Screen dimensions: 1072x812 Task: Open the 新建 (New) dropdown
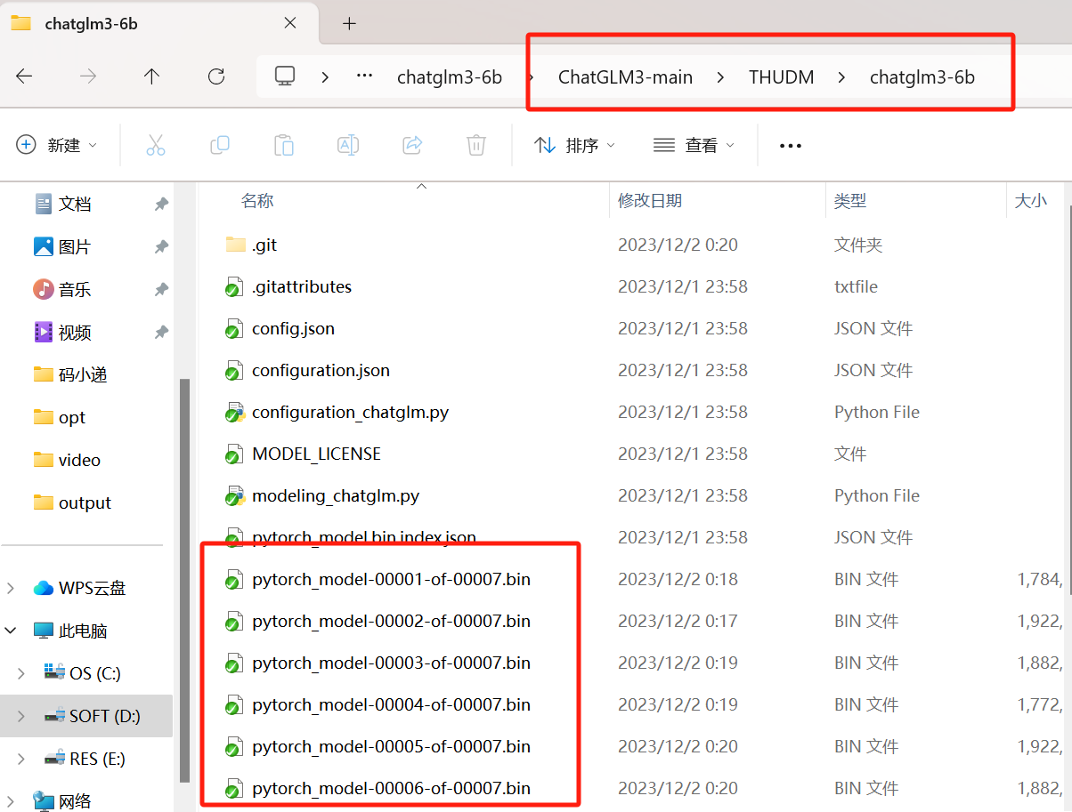coord(57,145)
